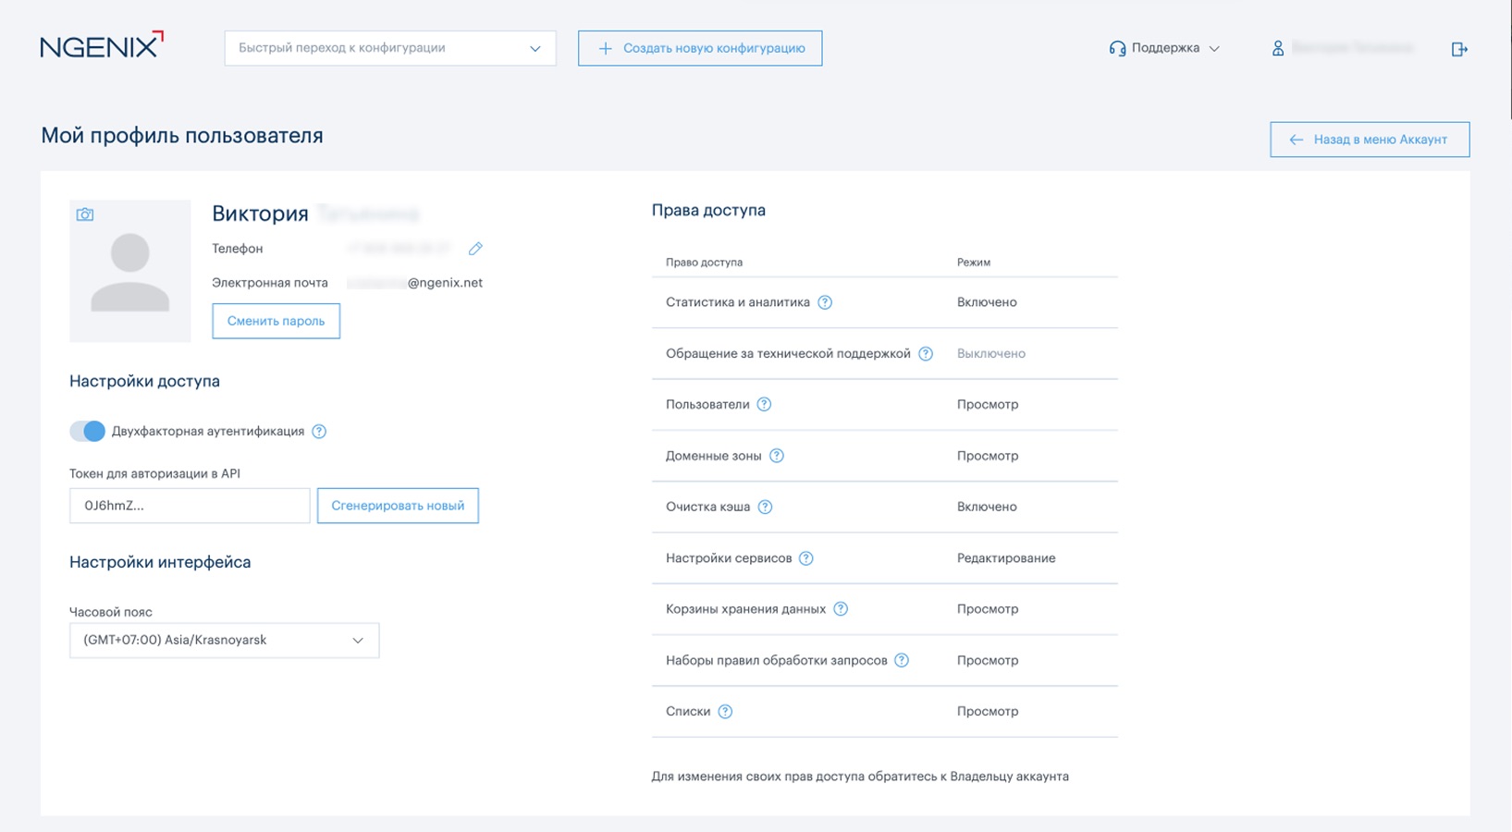Click help icon beside Корзины хранения данных
1512x832 pixels.
coord(841,609)
